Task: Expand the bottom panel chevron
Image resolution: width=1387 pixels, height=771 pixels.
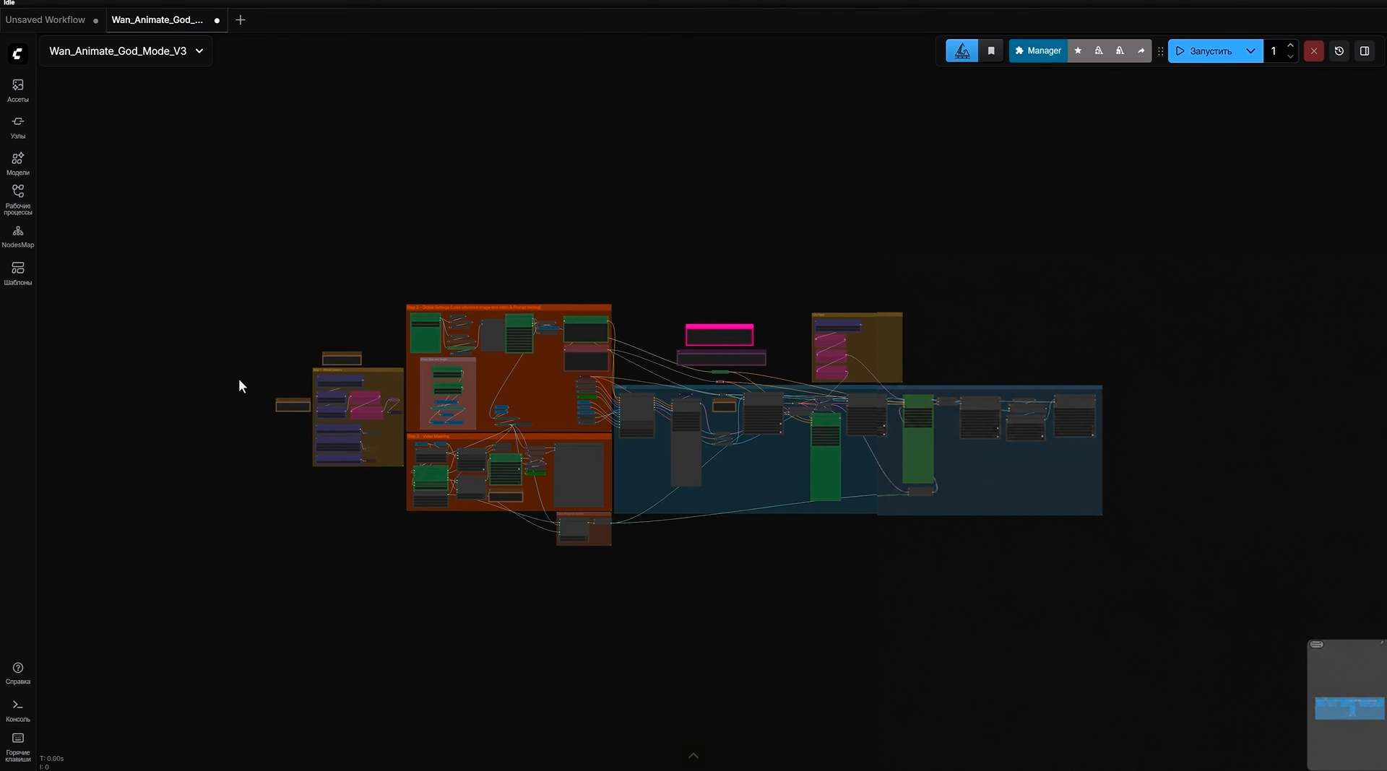Action: pos(693,756)
